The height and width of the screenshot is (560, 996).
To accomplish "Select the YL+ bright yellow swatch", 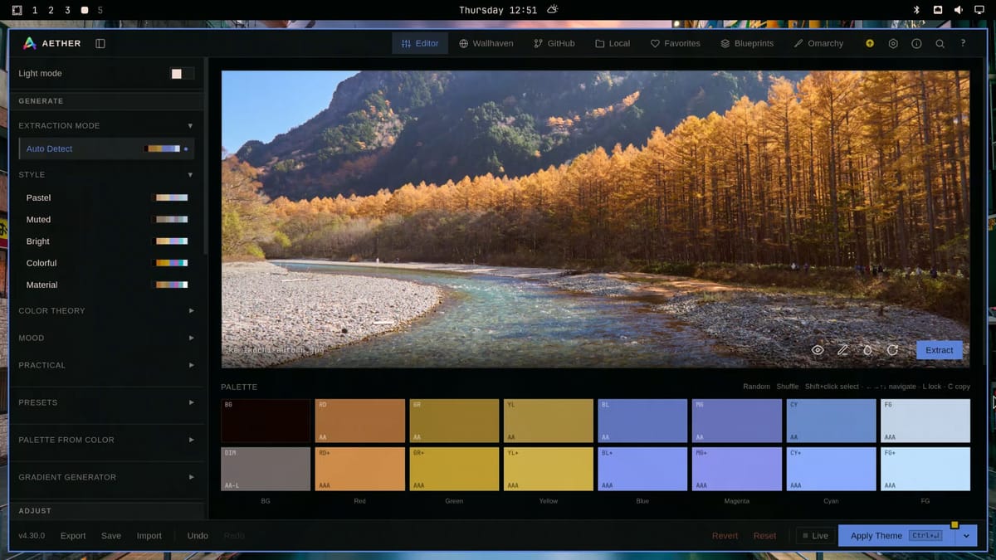I will (549, 469).
